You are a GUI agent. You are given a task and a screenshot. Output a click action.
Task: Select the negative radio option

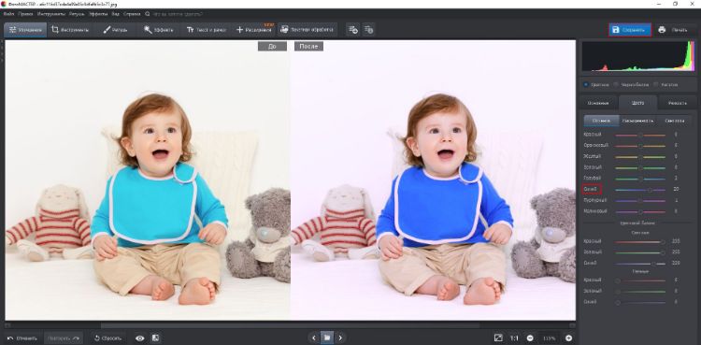tap(666, 84)
